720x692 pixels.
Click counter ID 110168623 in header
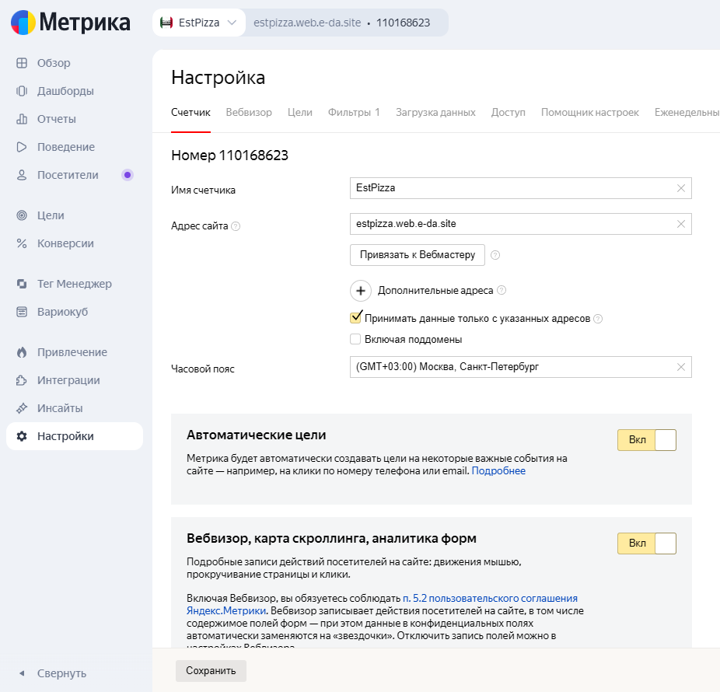pyautogui.click(x=404, y=23)
